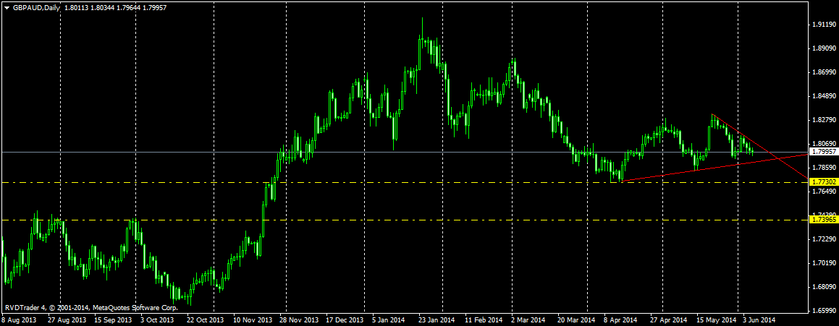Click the gray current price line
Screen dimensions: 839x326
point(404,152)
